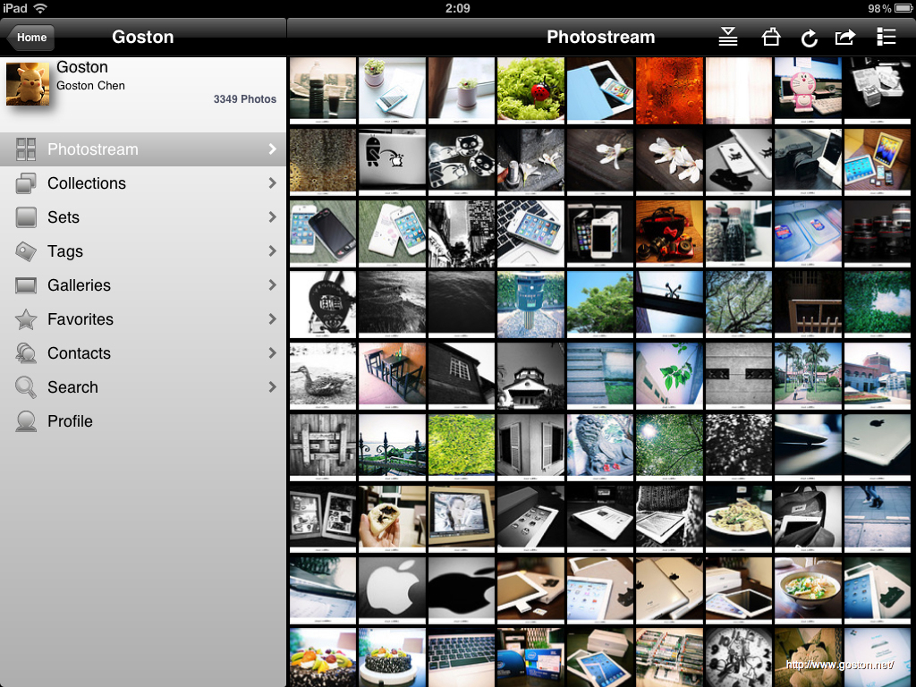Screen dimensions: 916x687
Task: Refresh the Photostream
Action: point(809,38)
